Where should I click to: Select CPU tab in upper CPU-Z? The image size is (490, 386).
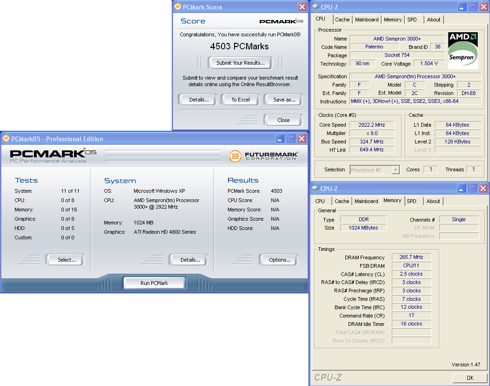[320, 19]
